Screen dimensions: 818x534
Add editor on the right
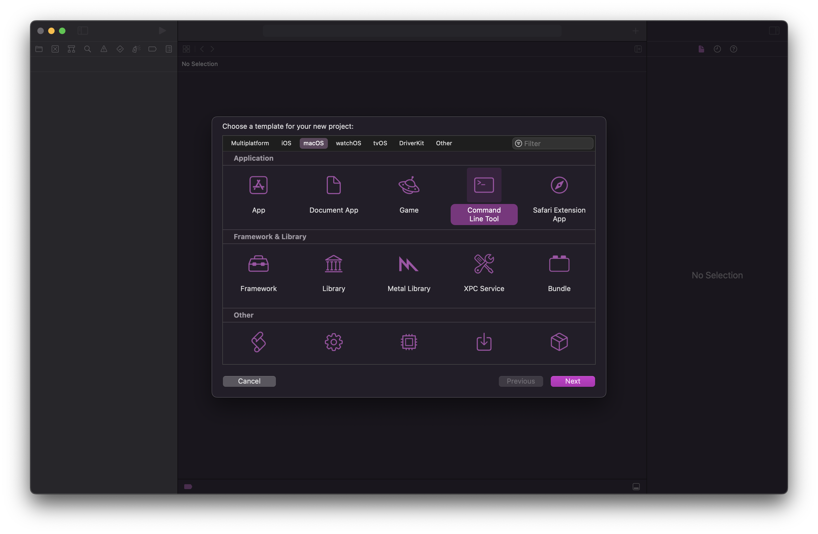[638, 49]
